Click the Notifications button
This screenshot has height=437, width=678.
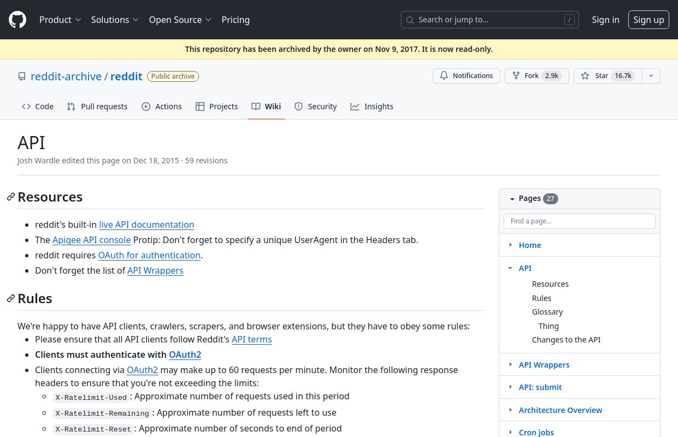(466, 76)
